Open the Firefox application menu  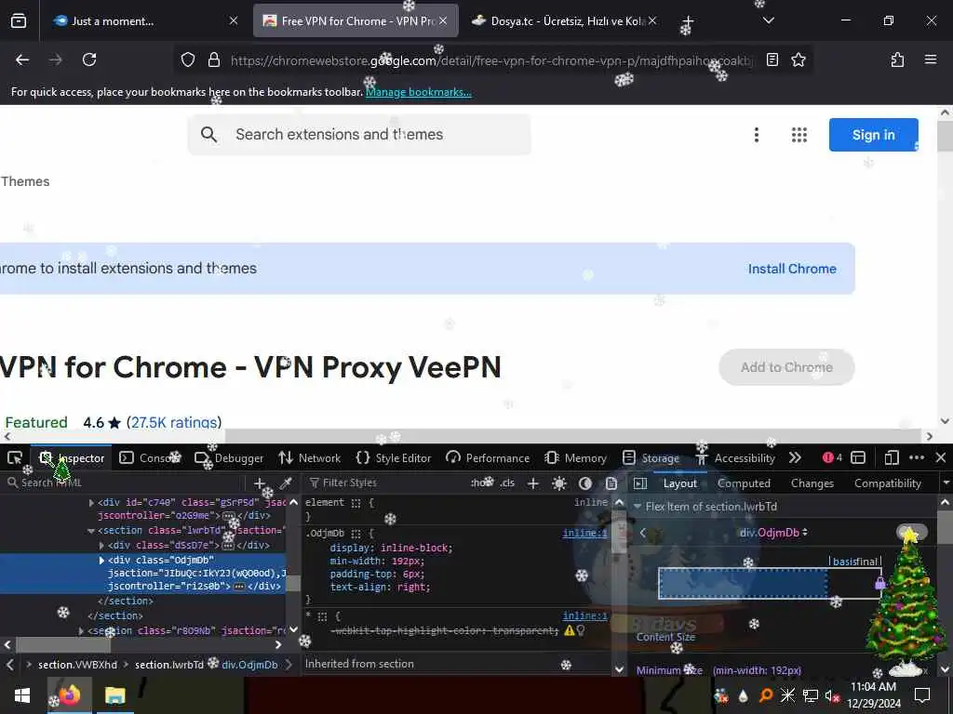[x=931, y=59]
